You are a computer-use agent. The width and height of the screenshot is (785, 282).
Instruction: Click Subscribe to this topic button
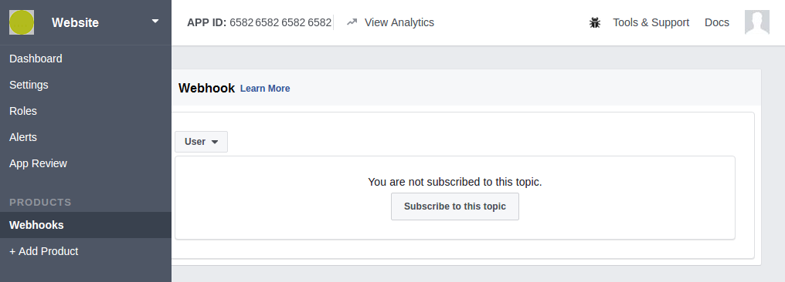(x=455, y=206)
